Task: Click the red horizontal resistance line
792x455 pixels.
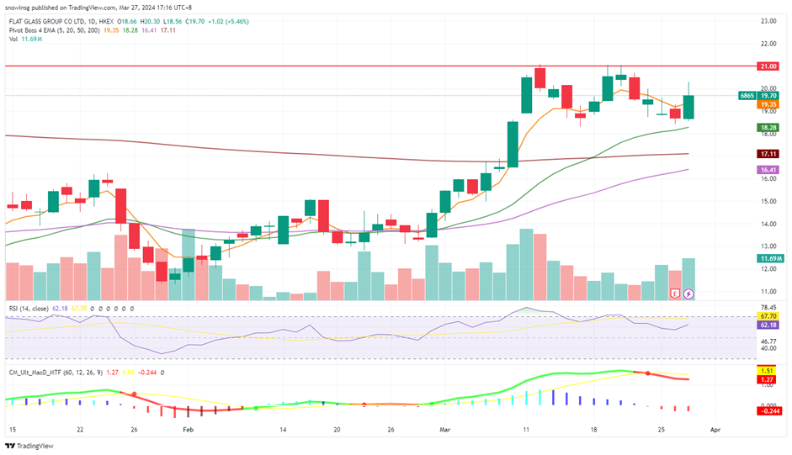Action: [x=379, y=66]
